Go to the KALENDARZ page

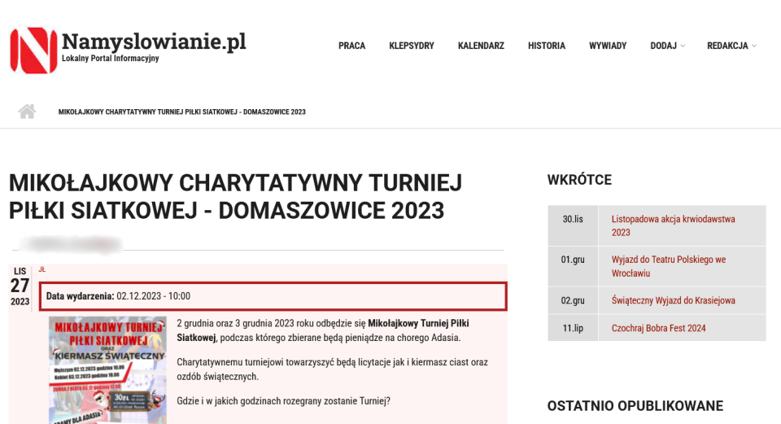(x=481, y=46)
